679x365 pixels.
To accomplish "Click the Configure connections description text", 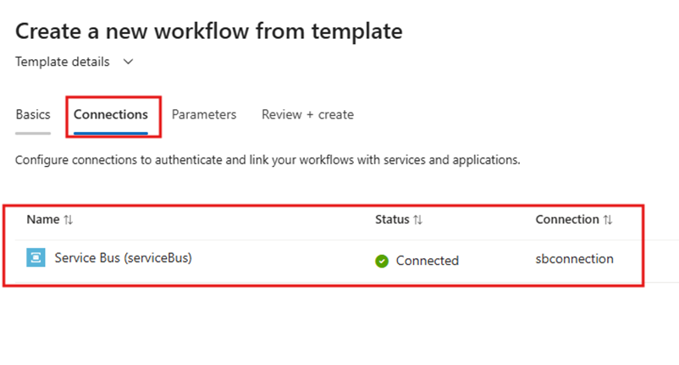I will (x=268, y=159).
